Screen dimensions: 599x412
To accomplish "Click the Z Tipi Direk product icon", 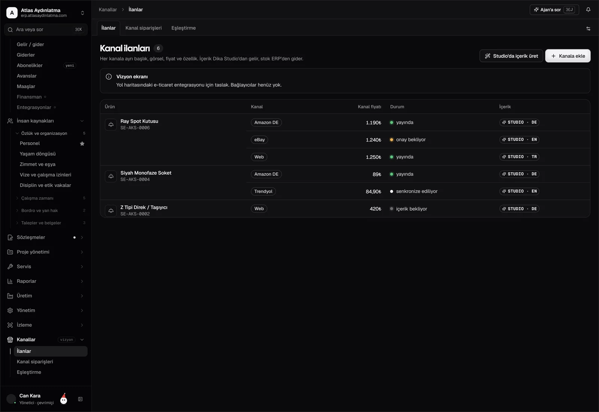I will coord(111,210).
